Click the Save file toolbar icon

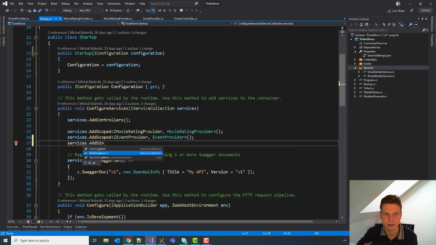pyautogui.click(x=35, y=11)
